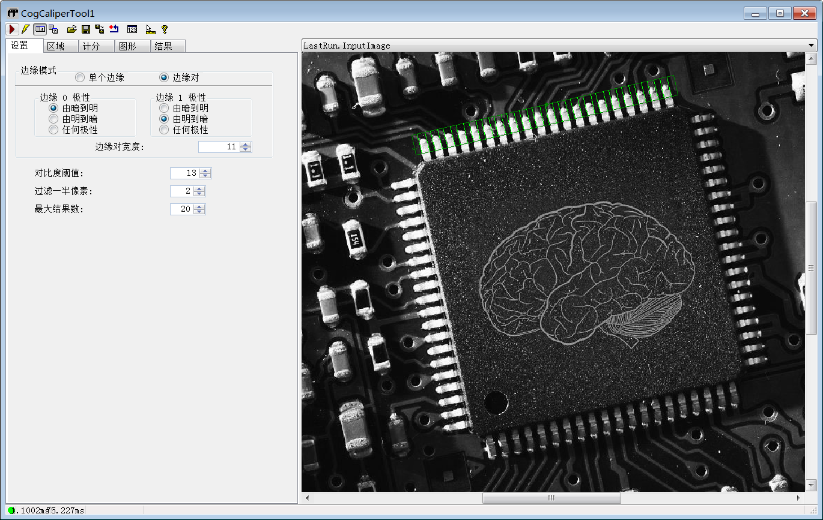Click the 123 results display icon

132,29
